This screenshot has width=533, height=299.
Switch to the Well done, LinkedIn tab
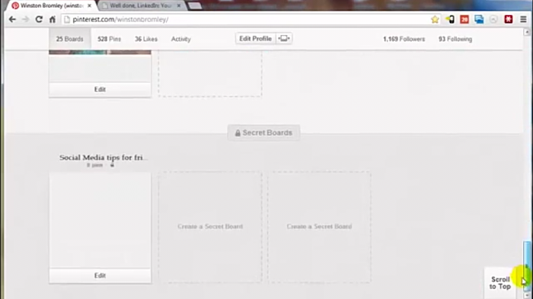point(141,6)
